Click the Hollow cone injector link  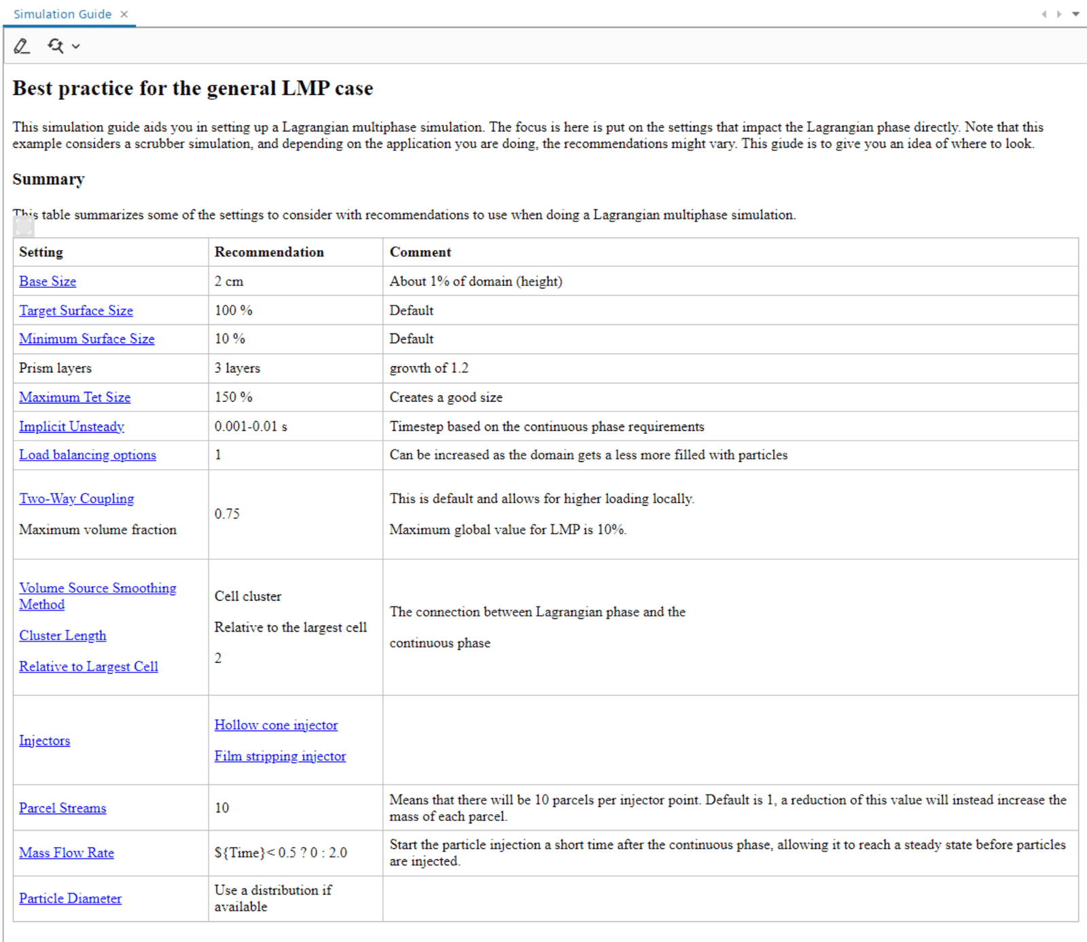[x=276, y=725]
